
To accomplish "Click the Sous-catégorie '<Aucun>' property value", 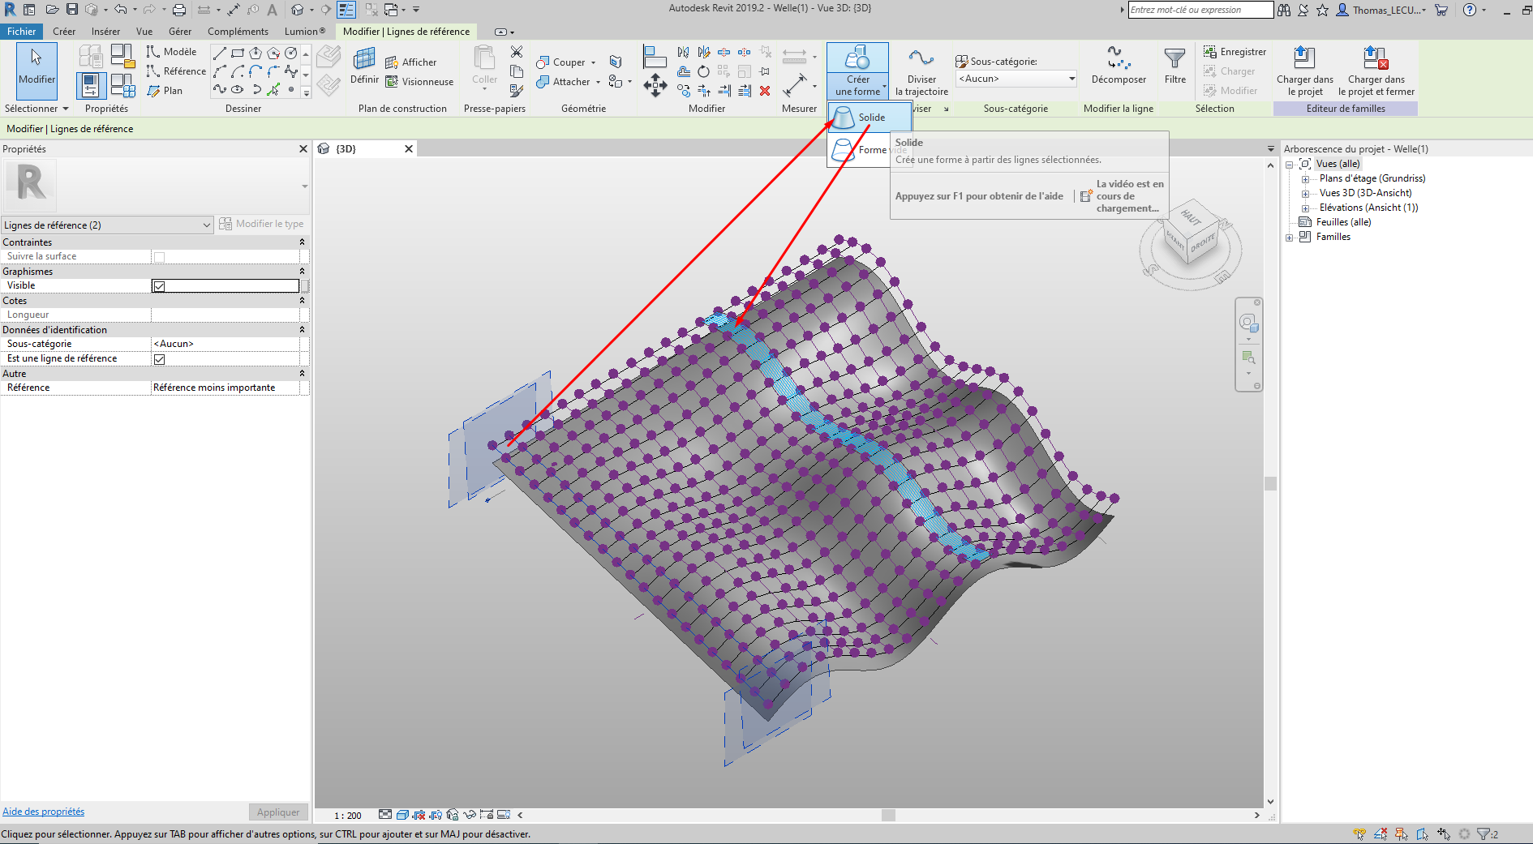I will tap(225, 344).
